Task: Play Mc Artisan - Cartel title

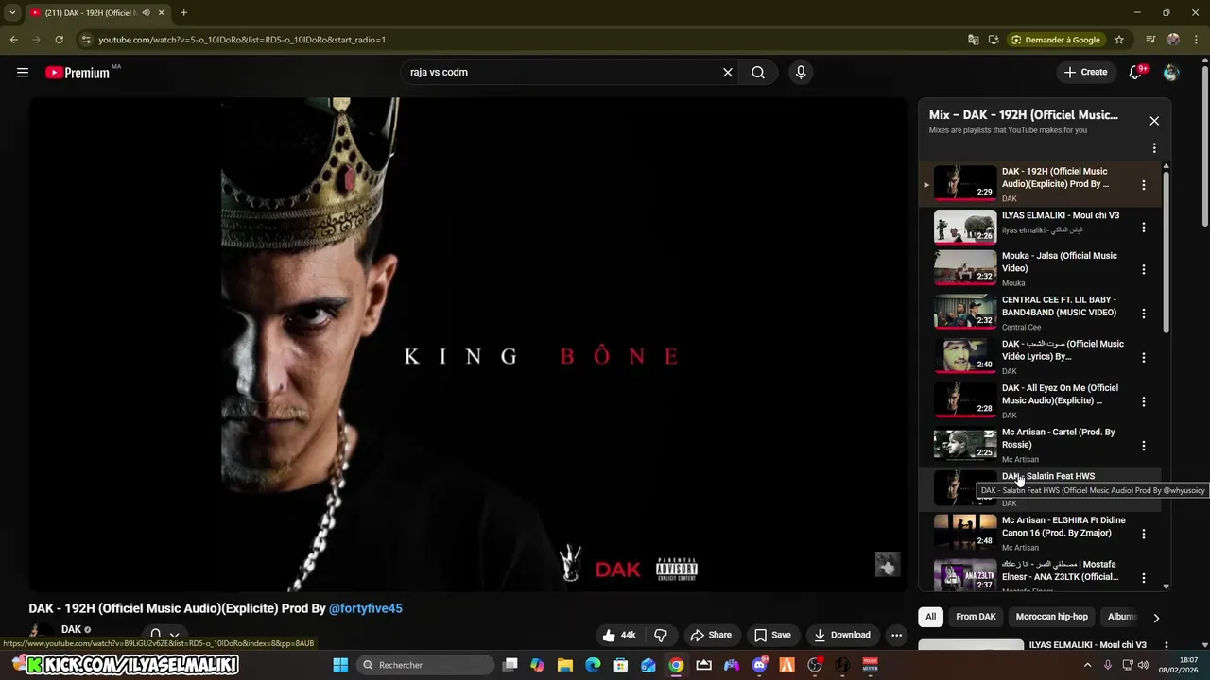Action: (1058, 438)
